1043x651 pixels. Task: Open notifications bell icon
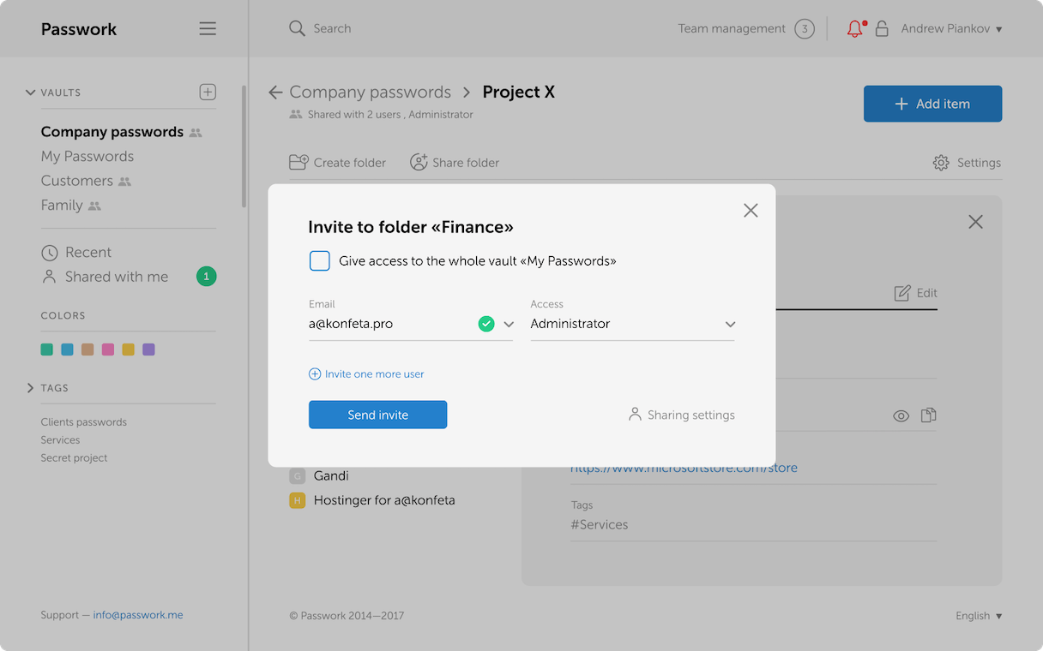pyautogui.click(x=855, y=29)
